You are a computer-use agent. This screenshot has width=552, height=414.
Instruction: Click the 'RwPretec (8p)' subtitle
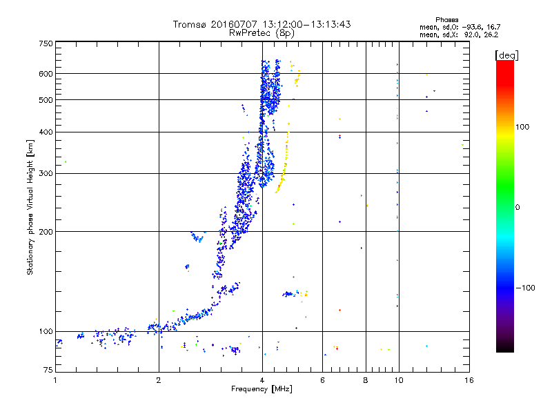pyautogui.click(x=262, y=33)
